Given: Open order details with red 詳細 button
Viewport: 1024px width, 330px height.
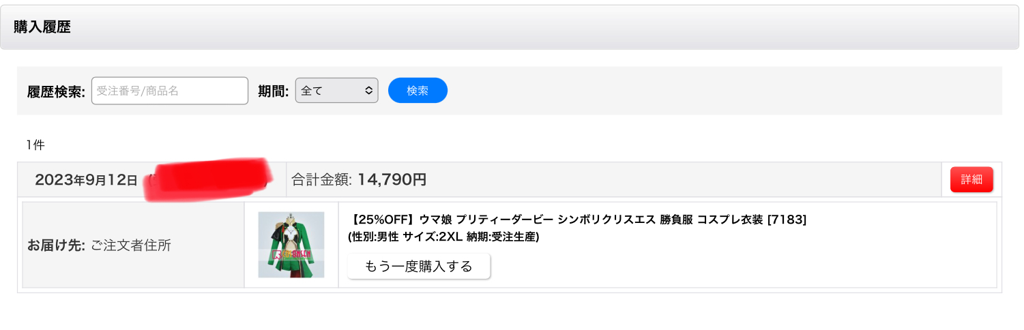Looking at the screenshot, I should click(x=971, y=180).
